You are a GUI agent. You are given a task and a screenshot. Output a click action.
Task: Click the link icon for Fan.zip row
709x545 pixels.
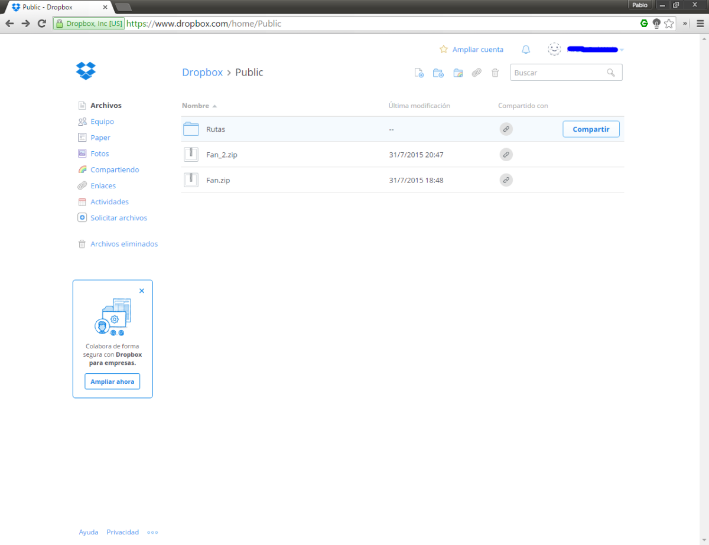point(506,180)
